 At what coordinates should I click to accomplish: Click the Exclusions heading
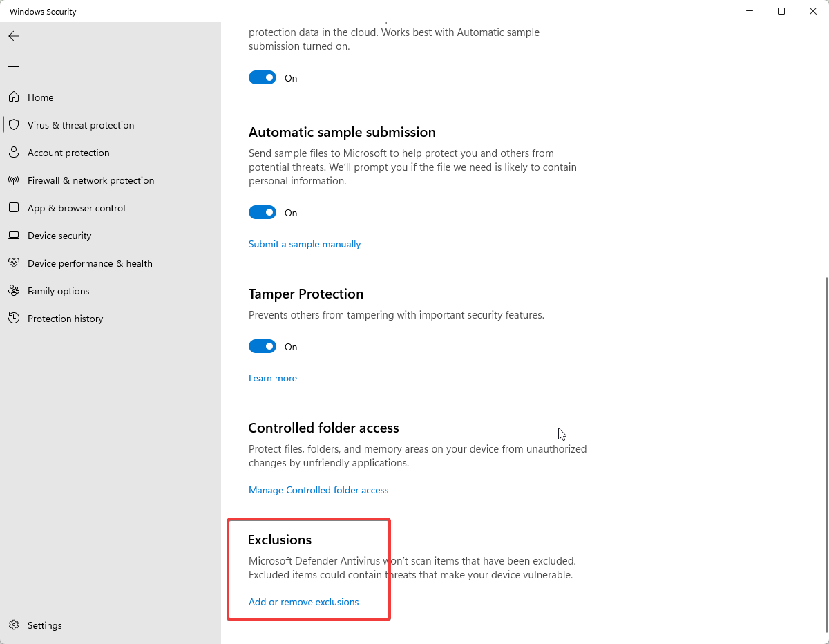pos(280,540)
